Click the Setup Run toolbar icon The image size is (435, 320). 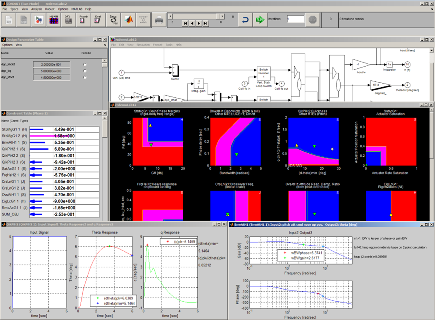click(x=113, y=19)
